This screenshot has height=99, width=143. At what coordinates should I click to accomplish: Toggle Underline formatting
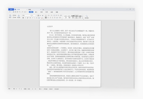pos(27,18)
